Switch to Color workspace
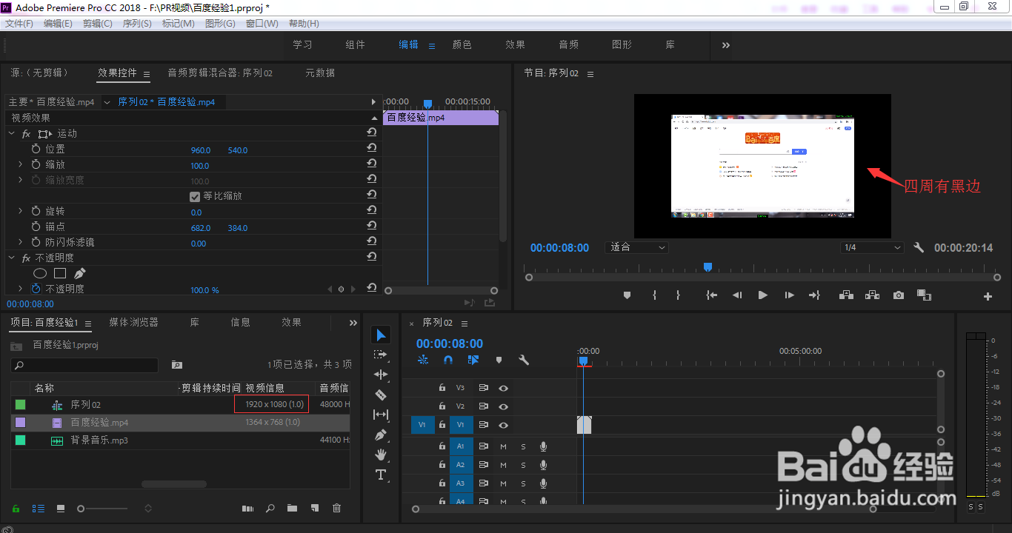 coord(462,44)
